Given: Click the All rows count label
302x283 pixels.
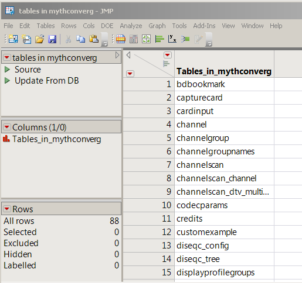Looking at the screenshot, I should [x=19, y=221].
